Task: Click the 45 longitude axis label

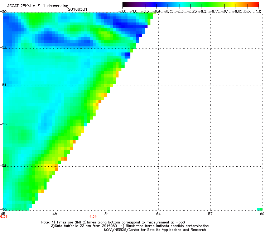Action: click(x=3, y=214)
